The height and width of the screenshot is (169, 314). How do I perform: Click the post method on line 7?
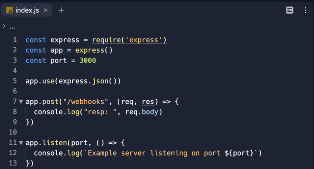tap(51, 102)
